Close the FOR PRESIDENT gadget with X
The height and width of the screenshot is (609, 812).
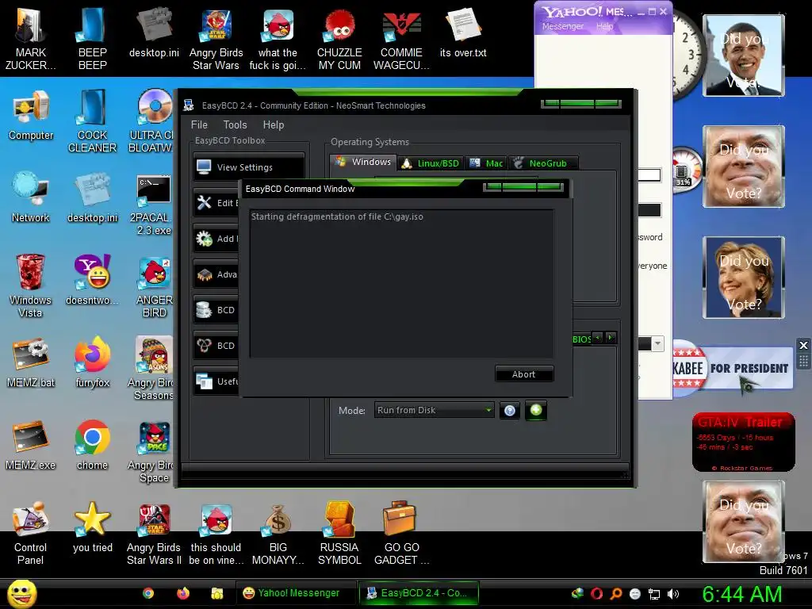click(x=803, y=345)
